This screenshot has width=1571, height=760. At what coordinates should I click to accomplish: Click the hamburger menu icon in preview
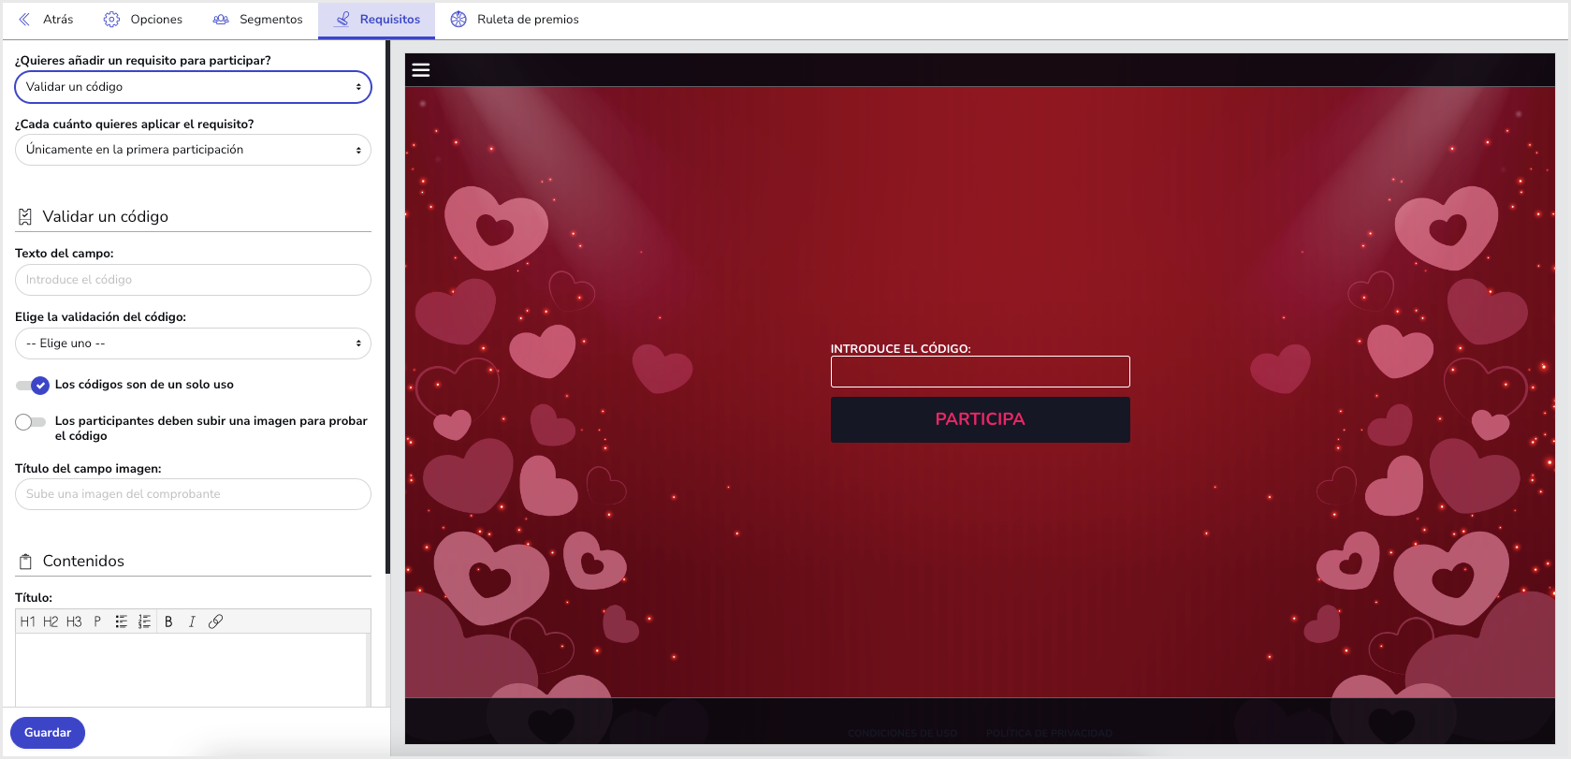[421, 70]
